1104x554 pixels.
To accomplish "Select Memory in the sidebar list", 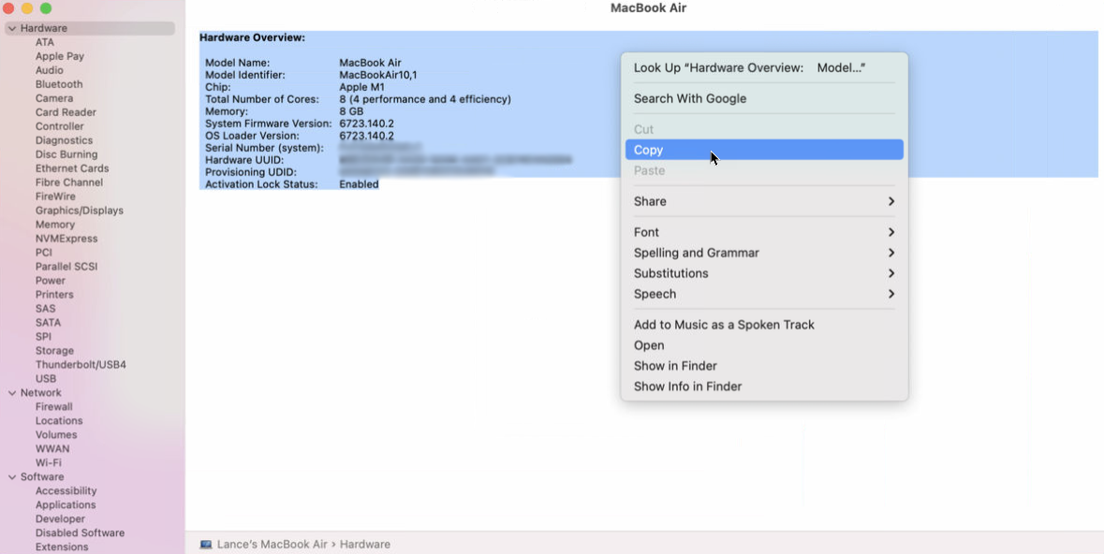I will point(55,225).
